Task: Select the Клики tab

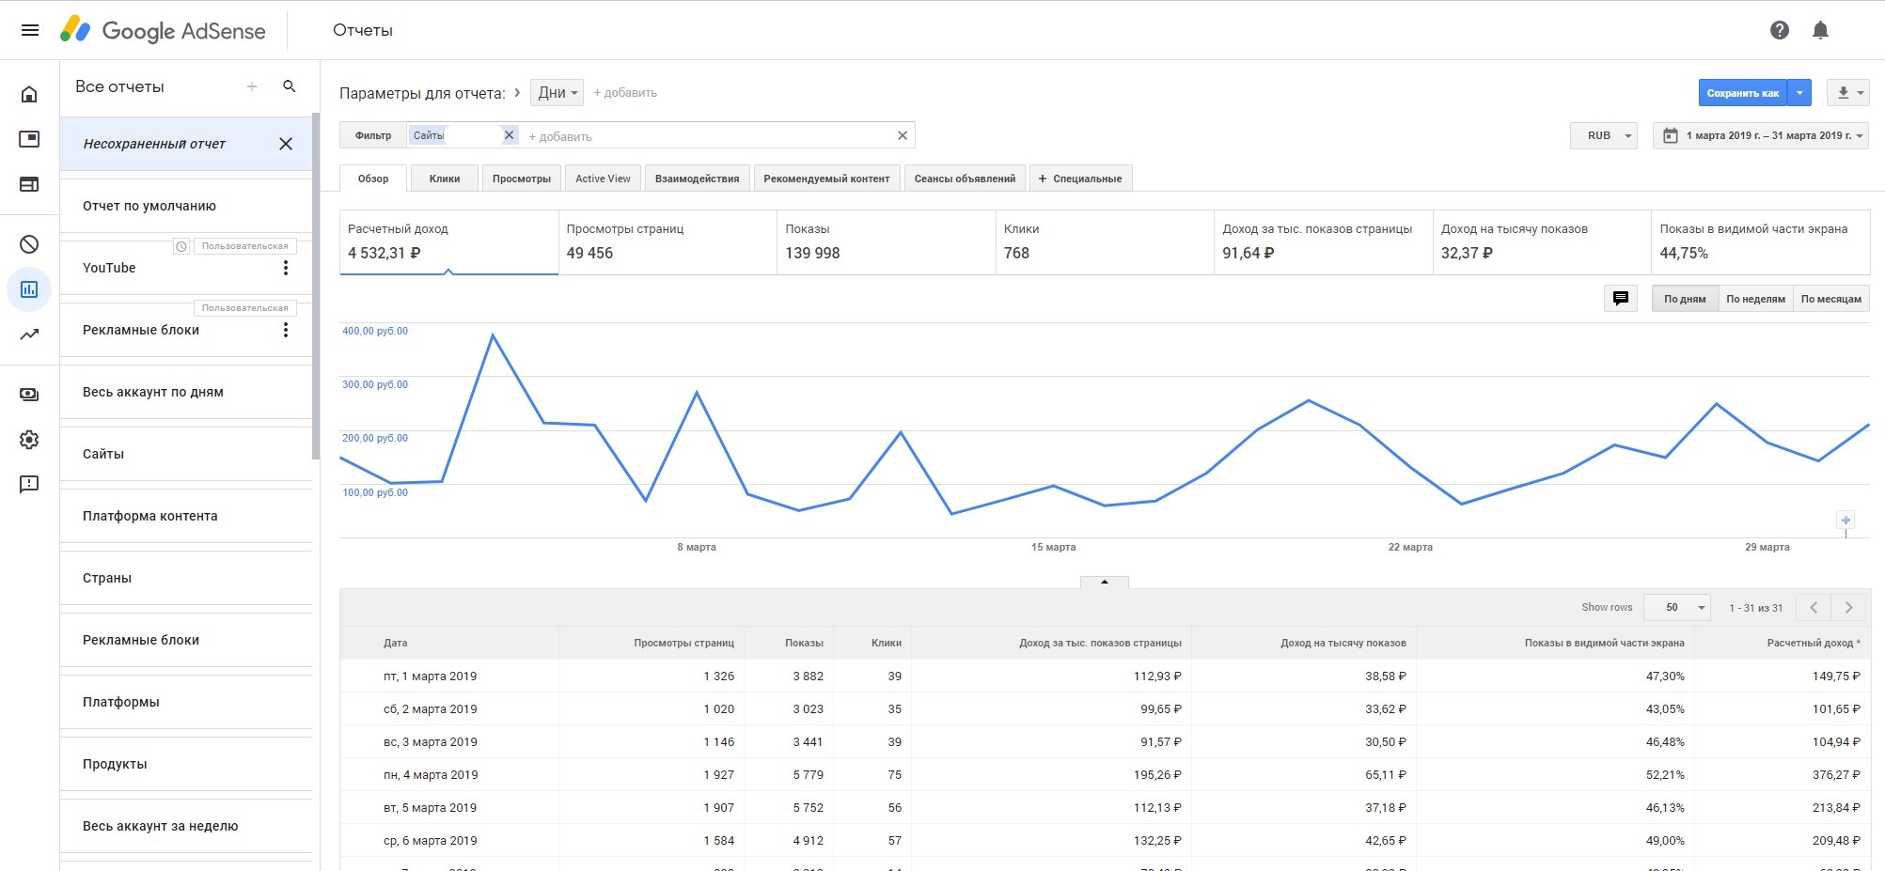Action: coord(445,179)
